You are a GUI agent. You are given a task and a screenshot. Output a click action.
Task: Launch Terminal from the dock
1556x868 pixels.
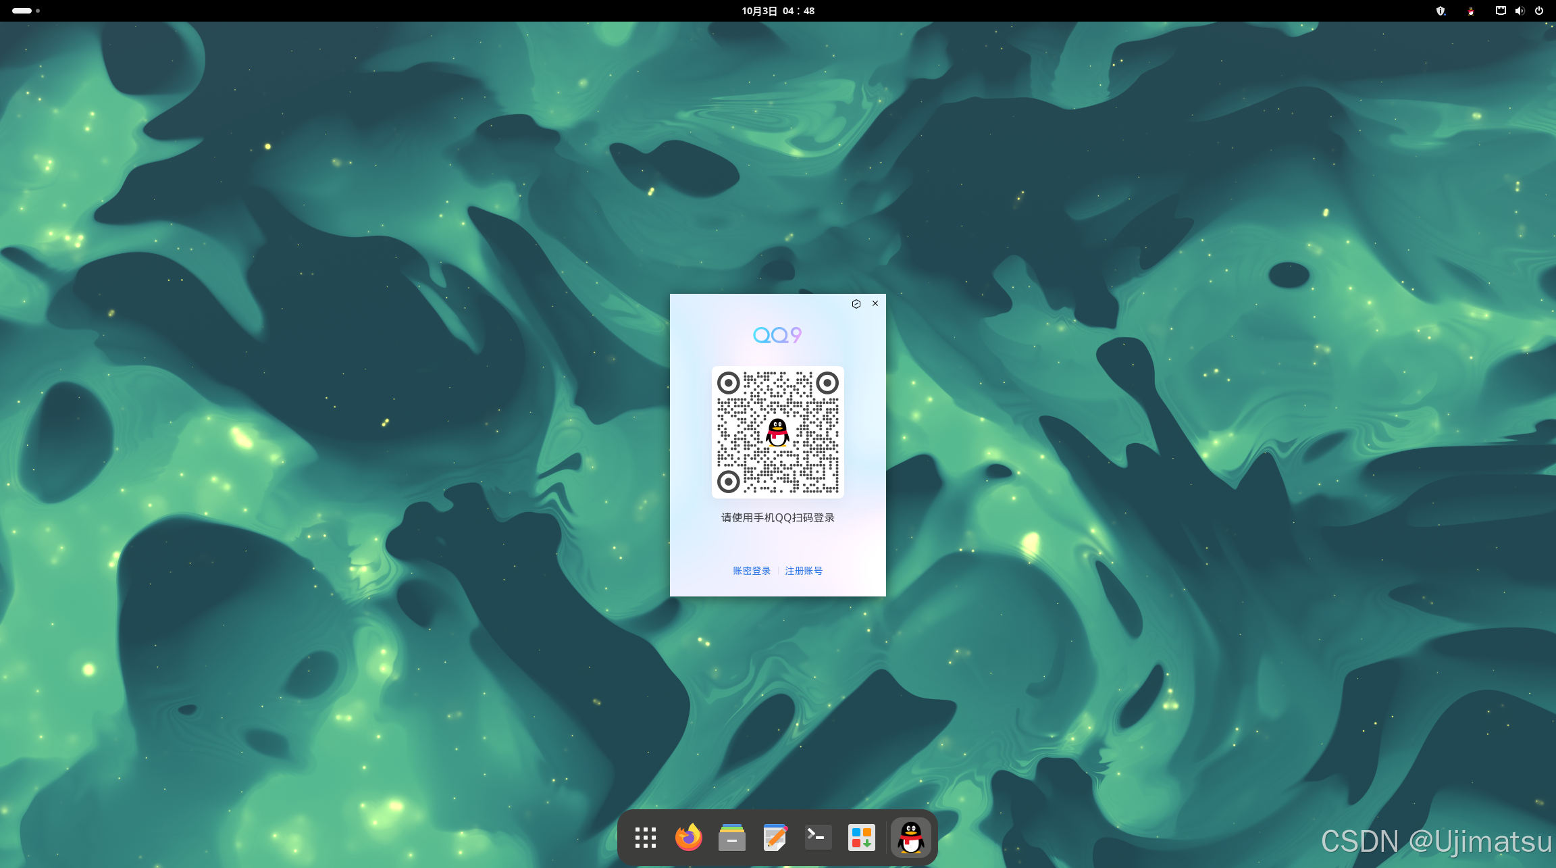[818, 838]
